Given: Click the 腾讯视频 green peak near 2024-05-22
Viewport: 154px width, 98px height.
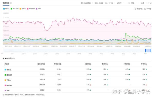Looking at the screenshot, I should pos(126,33).
